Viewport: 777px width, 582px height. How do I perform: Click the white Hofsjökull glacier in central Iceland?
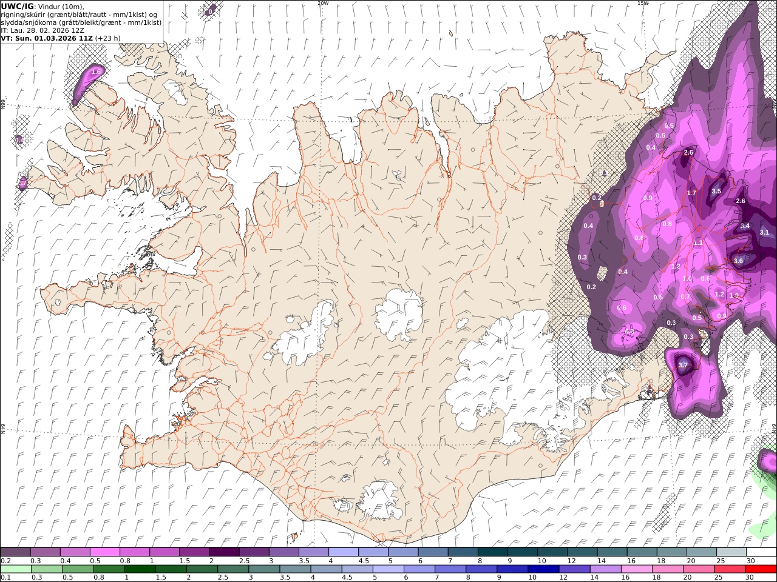point(399,314)
